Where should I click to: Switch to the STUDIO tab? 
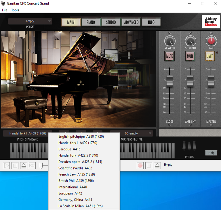coord(111,22)
